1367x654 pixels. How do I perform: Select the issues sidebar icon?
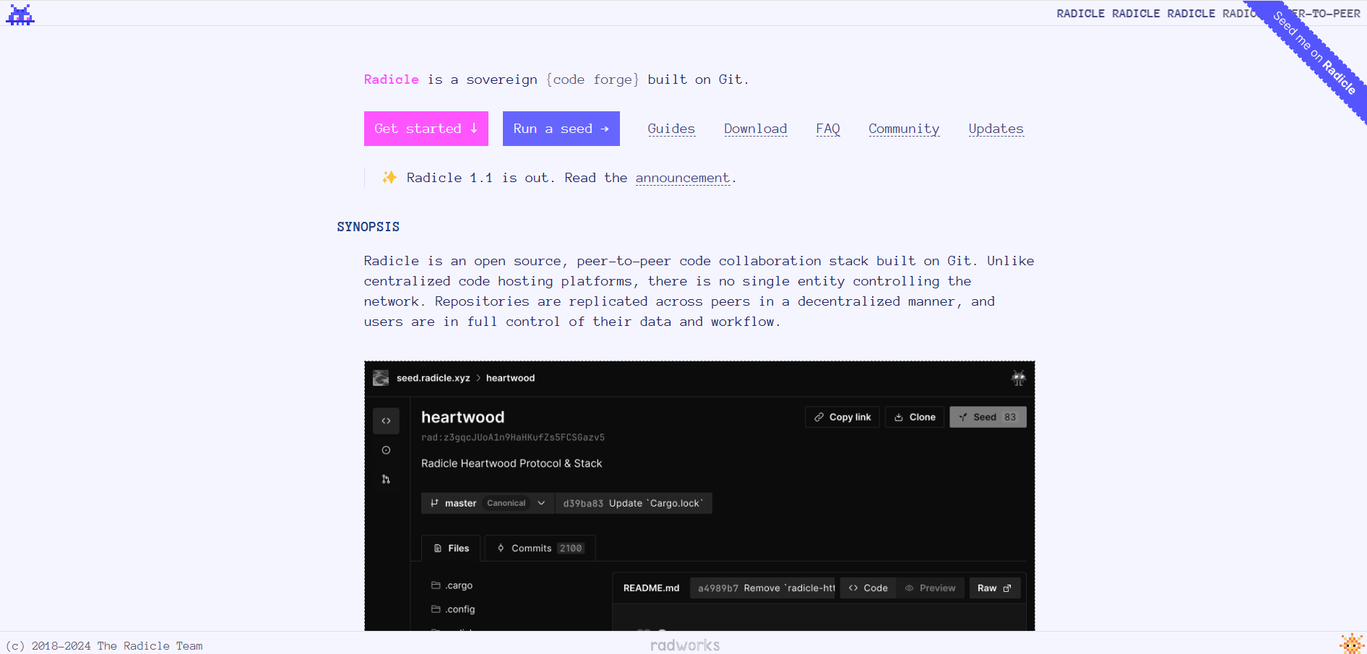click(x=386, y=450)
